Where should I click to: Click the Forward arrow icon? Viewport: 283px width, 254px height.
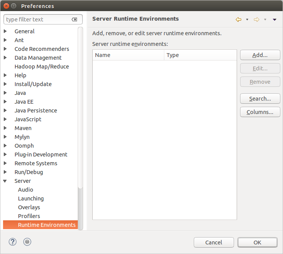pyautogui.click(x=257, y=20)
